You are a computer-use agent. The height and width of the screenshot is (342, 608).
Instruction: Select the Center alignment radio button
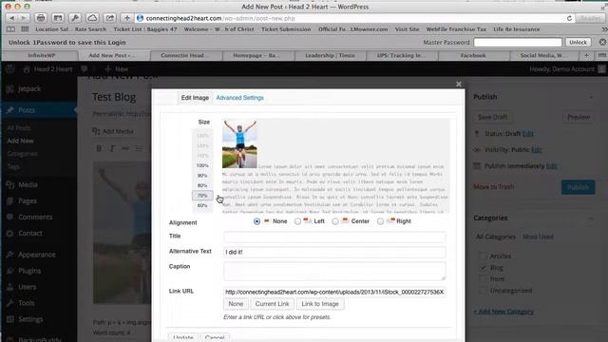335,221
